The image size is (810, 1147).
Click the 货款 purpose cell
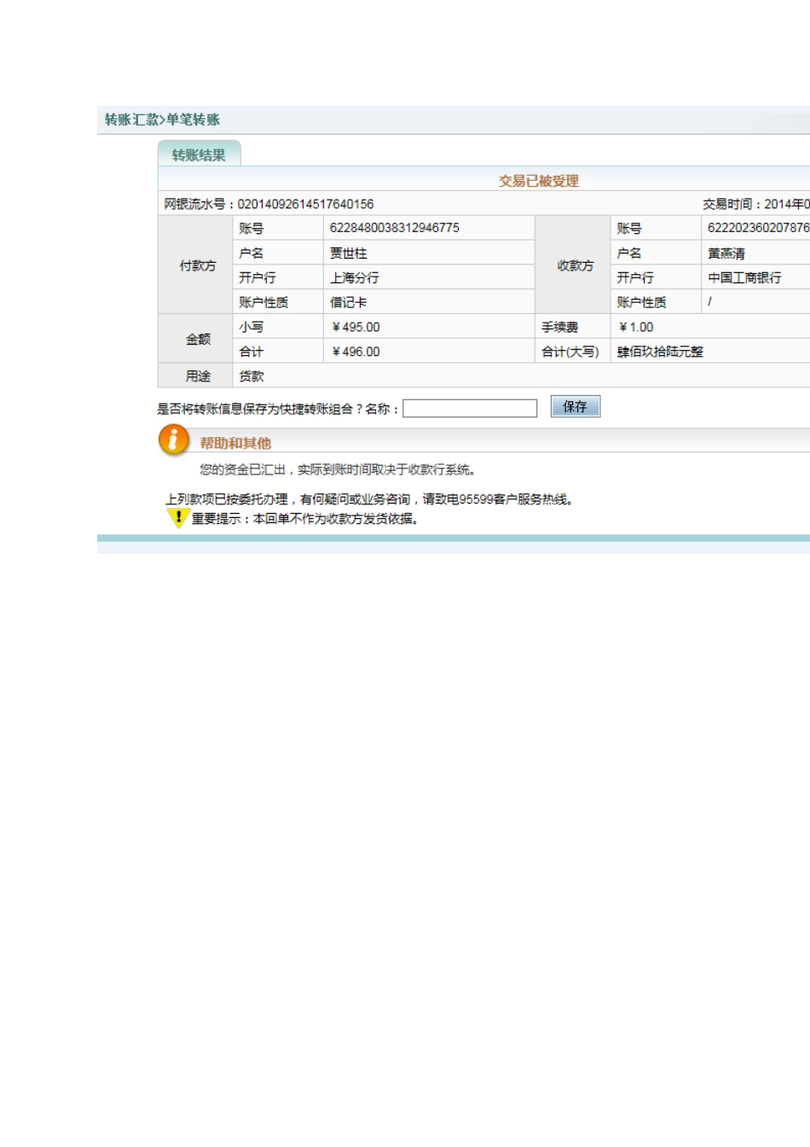pos(252,376)
